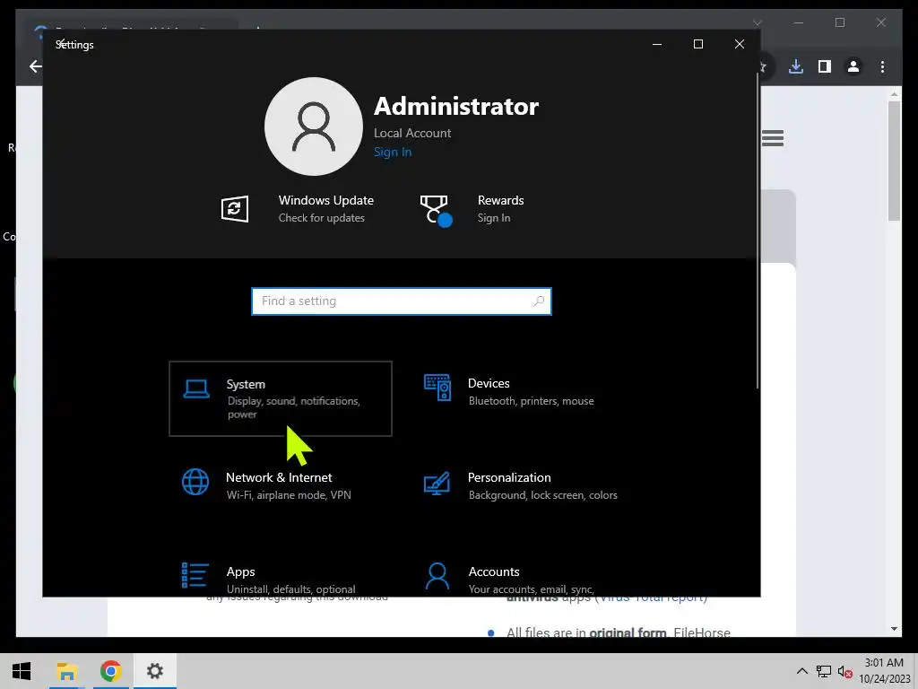Viewport: 918px width, 689px height.
Task: Click the Chrome page scroll-down arrow
Action: pos(894,629)
